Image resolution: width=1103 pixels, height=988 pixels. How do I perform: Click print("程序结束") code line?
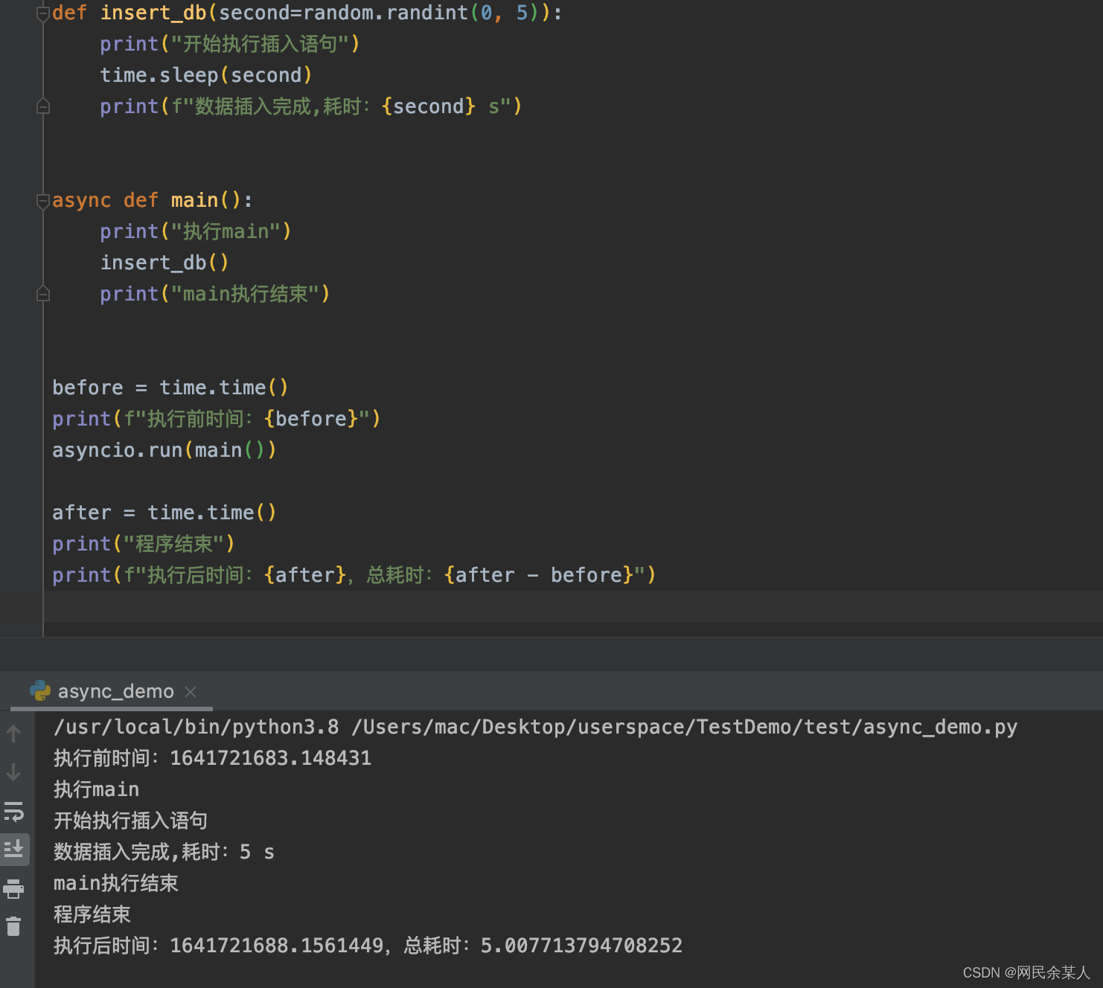[144, 544]
